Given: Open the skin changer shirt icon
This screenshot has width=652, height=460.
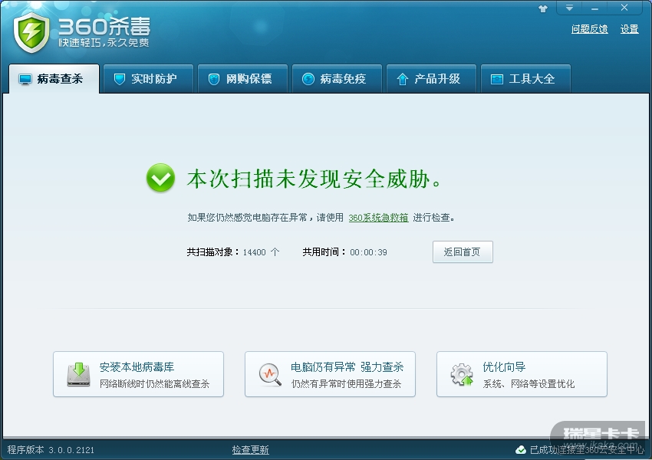Looking at the screenshot, I should point(542,8).
